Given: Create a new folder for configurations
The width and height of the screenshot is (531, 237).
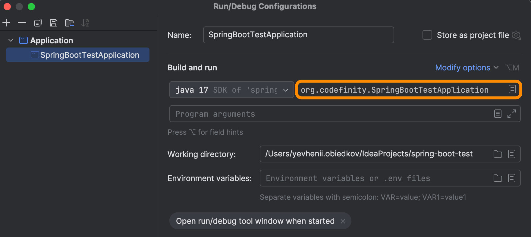Looking at the screenshot, I should (x=70, y=23).
